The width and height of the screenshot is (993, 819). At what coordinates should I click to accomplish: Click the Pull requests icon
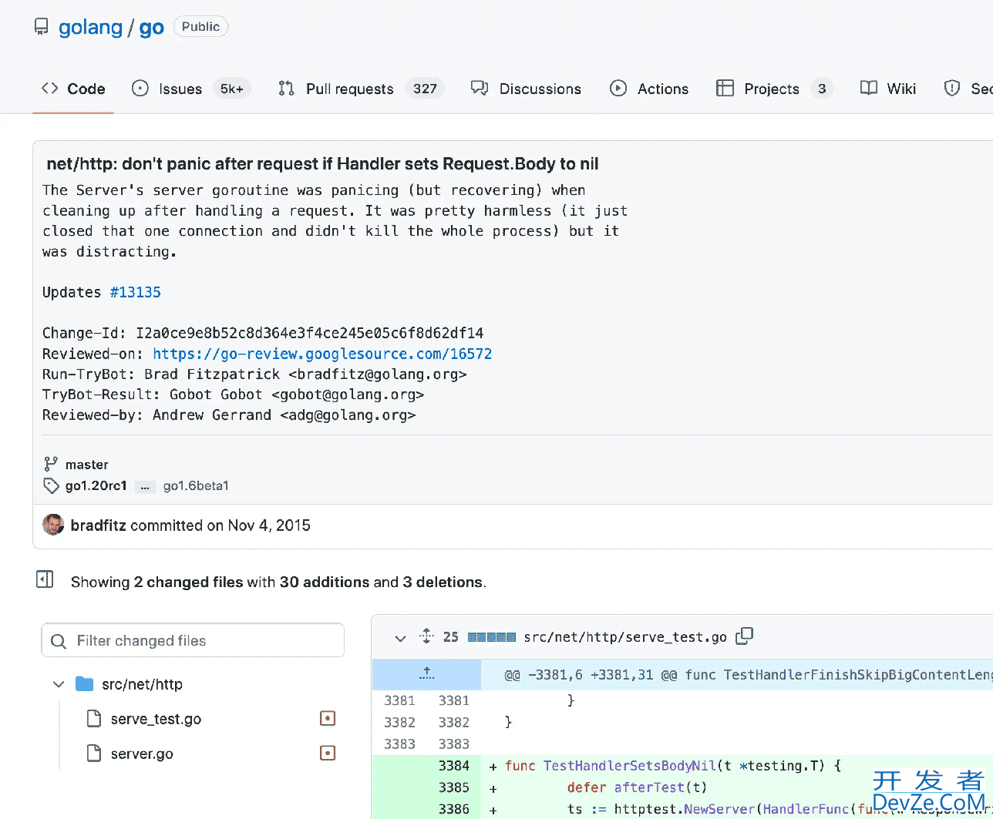[286, 88]
